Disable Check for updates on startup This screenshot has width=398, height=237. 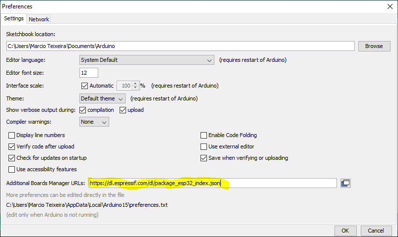[12, 158]
